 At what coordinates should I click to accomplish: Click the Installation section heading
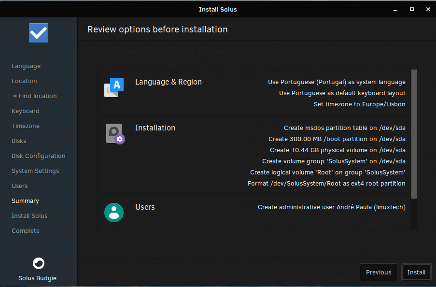[155, 128]
